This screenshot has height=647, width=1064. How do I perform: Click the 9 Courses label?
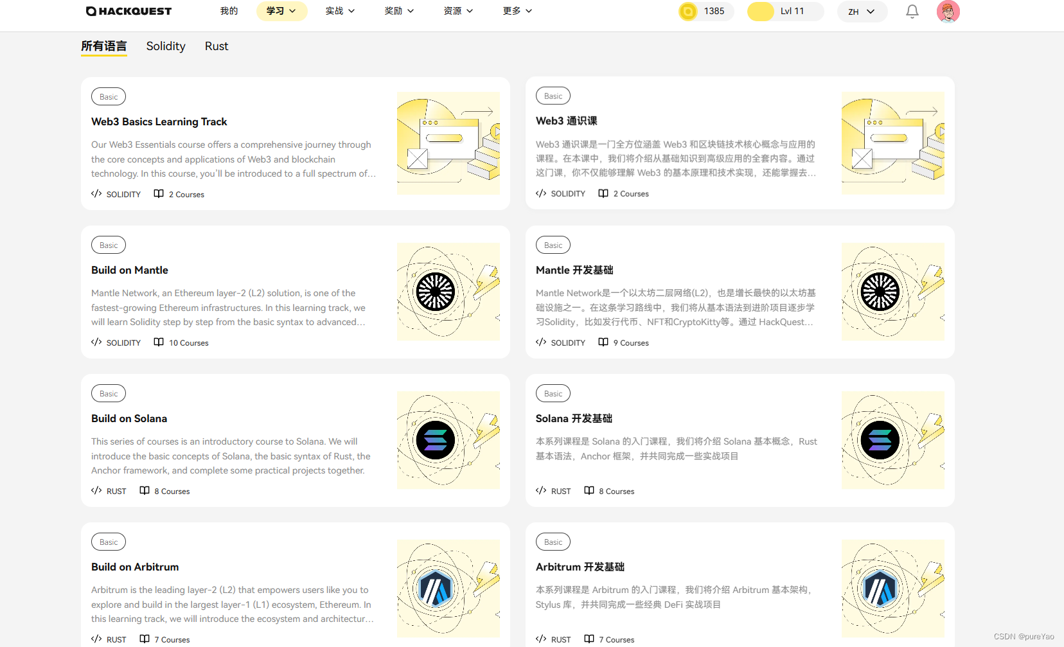pyautogui.click(x=631, y=343)
